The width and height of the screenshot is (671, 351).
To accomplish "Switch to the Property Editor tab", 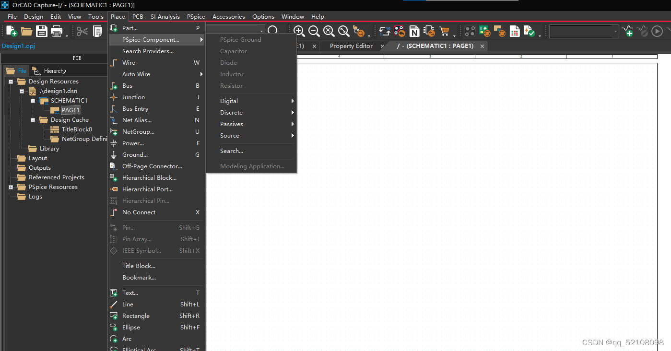I will [351, 46].
